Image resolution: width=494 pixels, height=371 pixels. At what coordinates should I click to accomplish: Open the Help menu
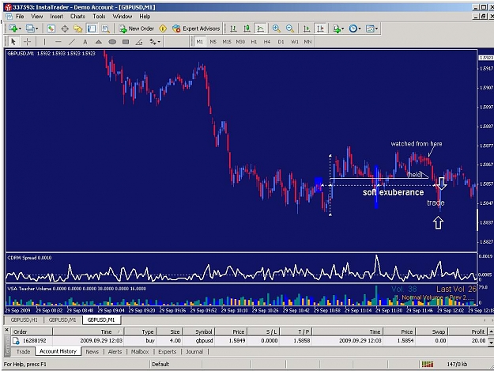click(145, 17)
